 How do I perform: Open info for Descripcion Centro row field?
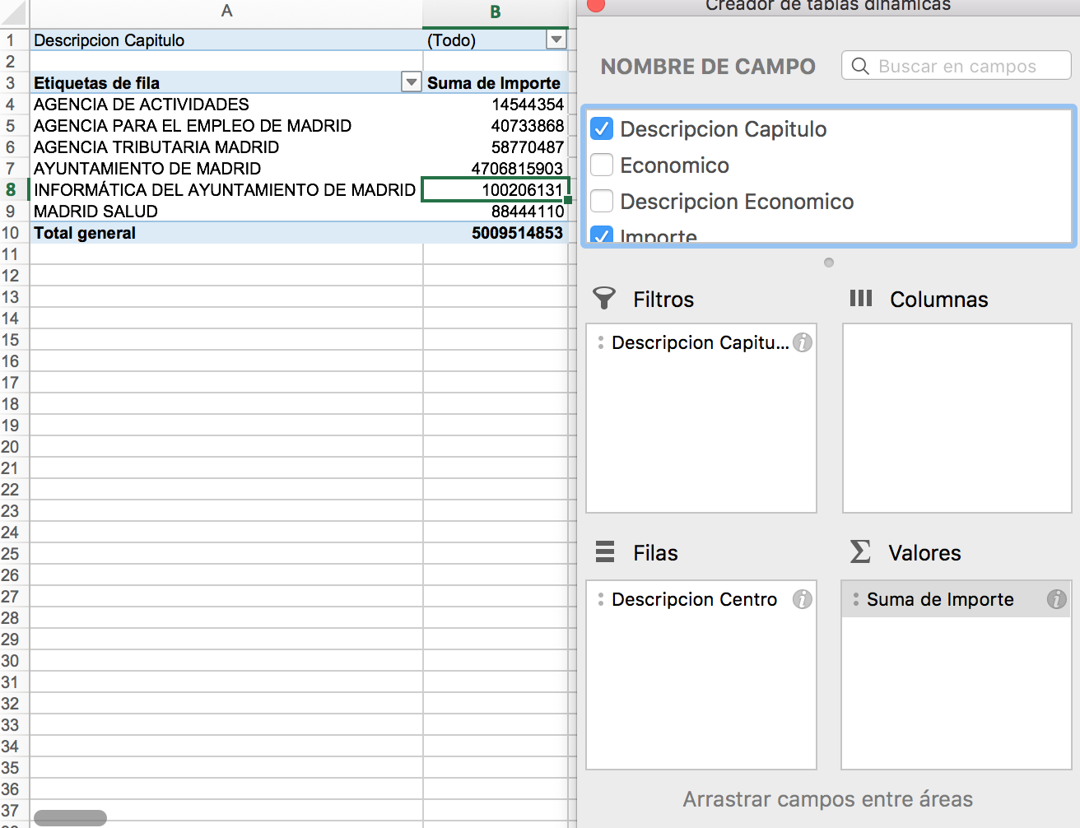803,599
